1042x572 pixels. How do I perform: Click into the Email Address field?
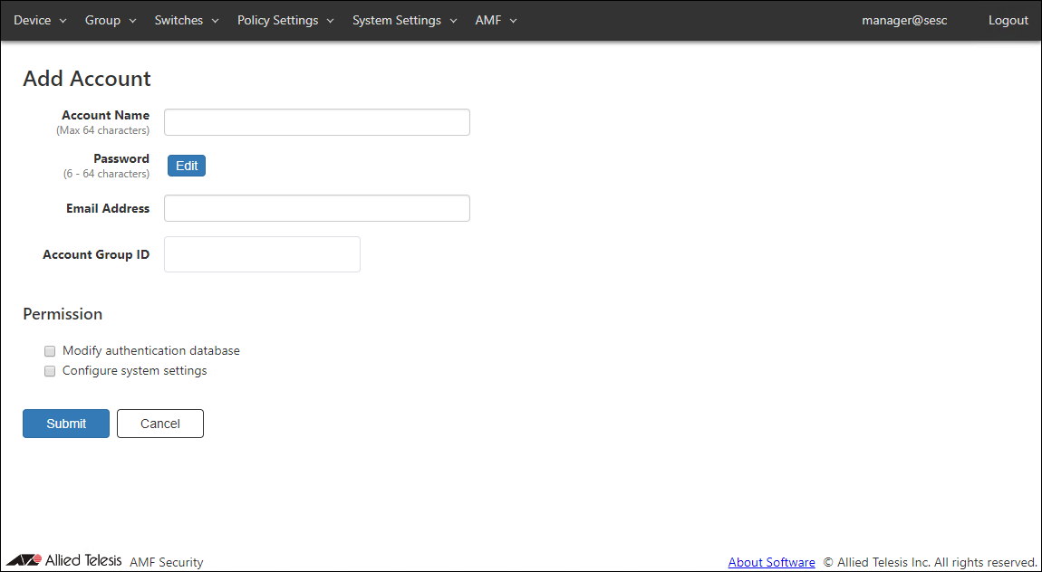click(316, 208)
